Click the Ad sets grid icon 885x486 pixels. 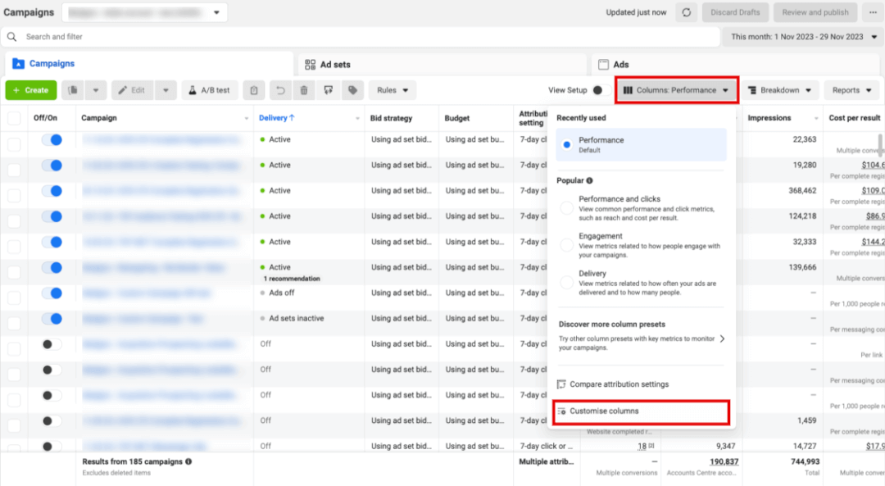(x=310, y=65)
